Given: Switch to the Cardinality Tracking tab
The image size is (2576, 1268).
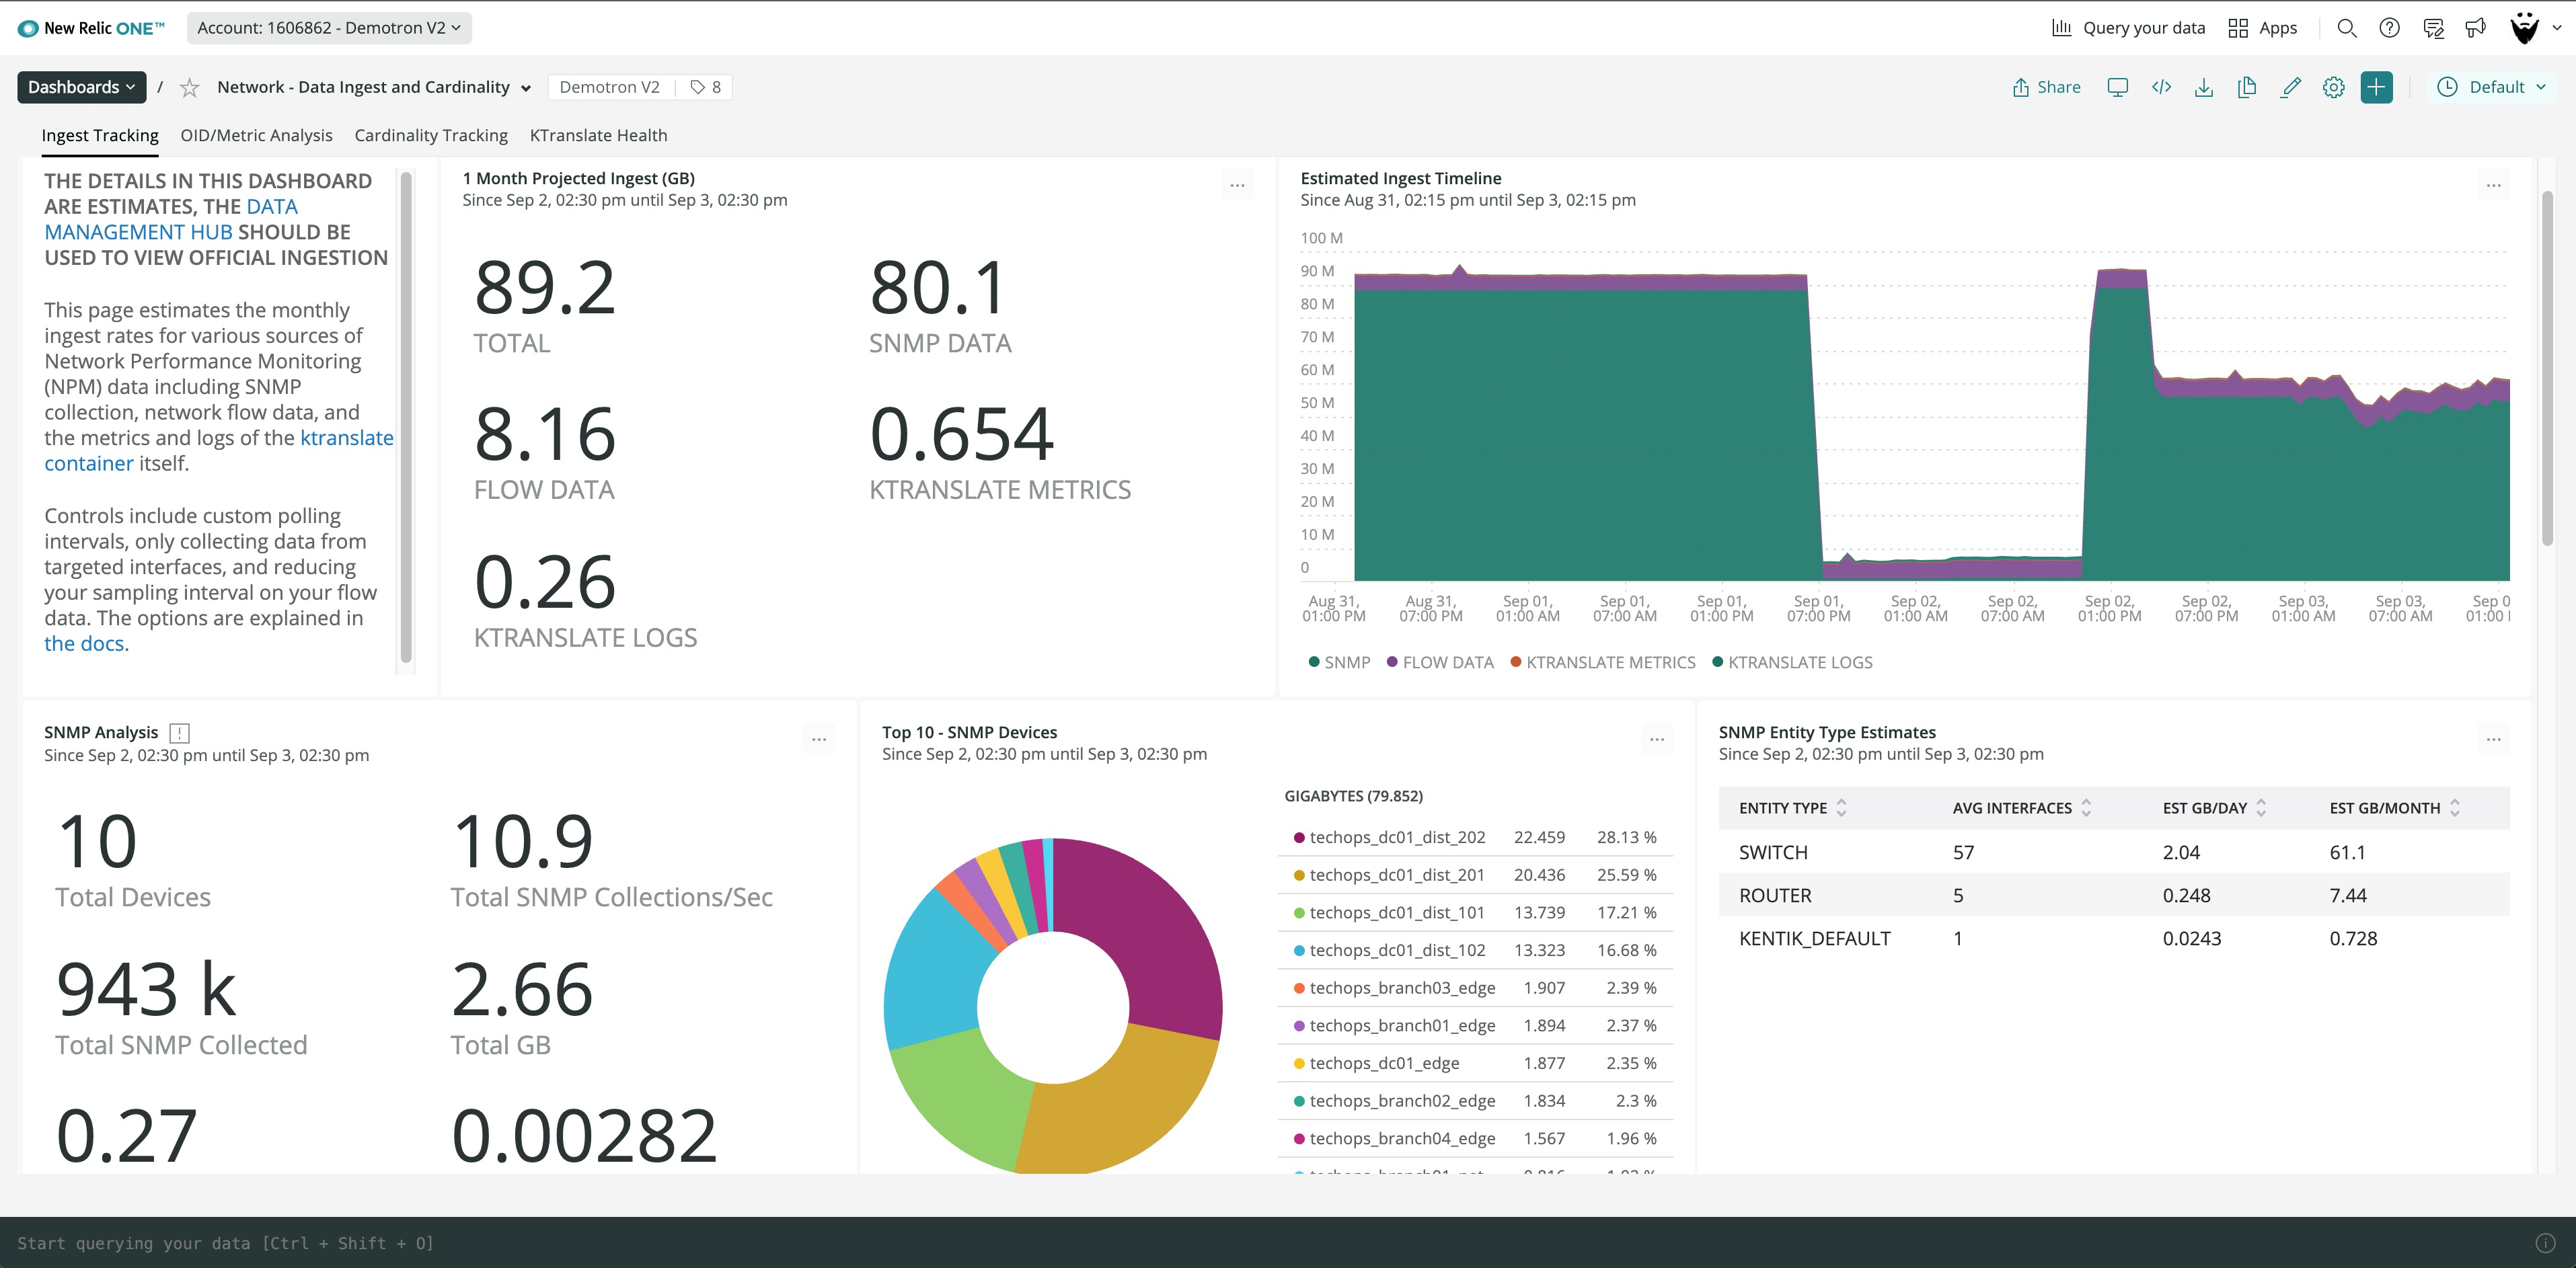Looking at the screenshot, I should click(x=431, y=135).
